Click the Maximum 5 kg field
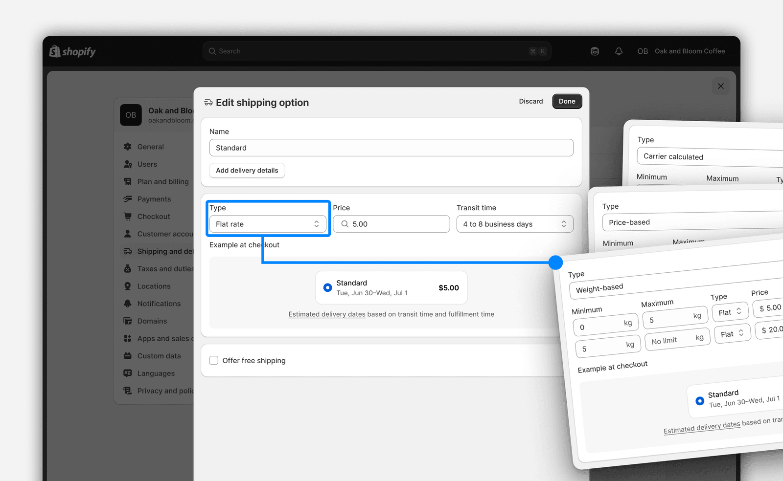This screenshot has height=481, width=783. [676, 318]
